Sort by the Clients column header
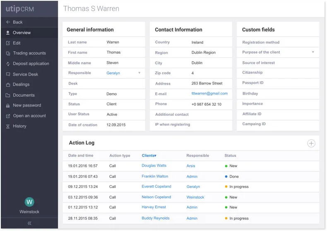327x231 pixels. [x=149, y=155]
